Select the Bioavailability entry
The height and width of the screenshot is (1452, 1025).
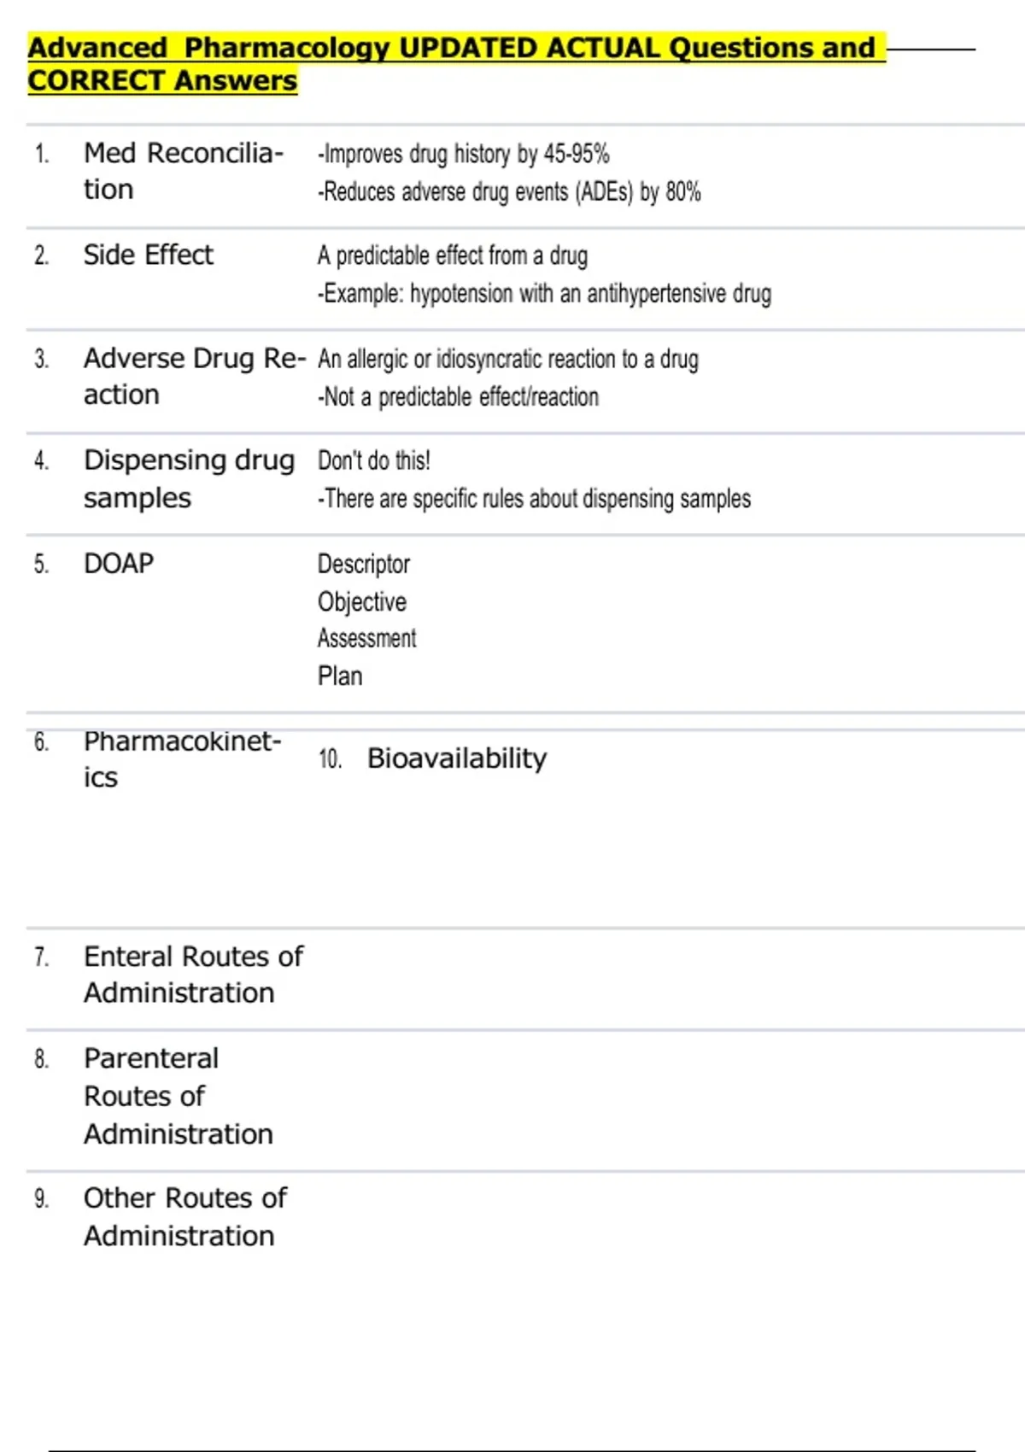click(x=457, y=758)
